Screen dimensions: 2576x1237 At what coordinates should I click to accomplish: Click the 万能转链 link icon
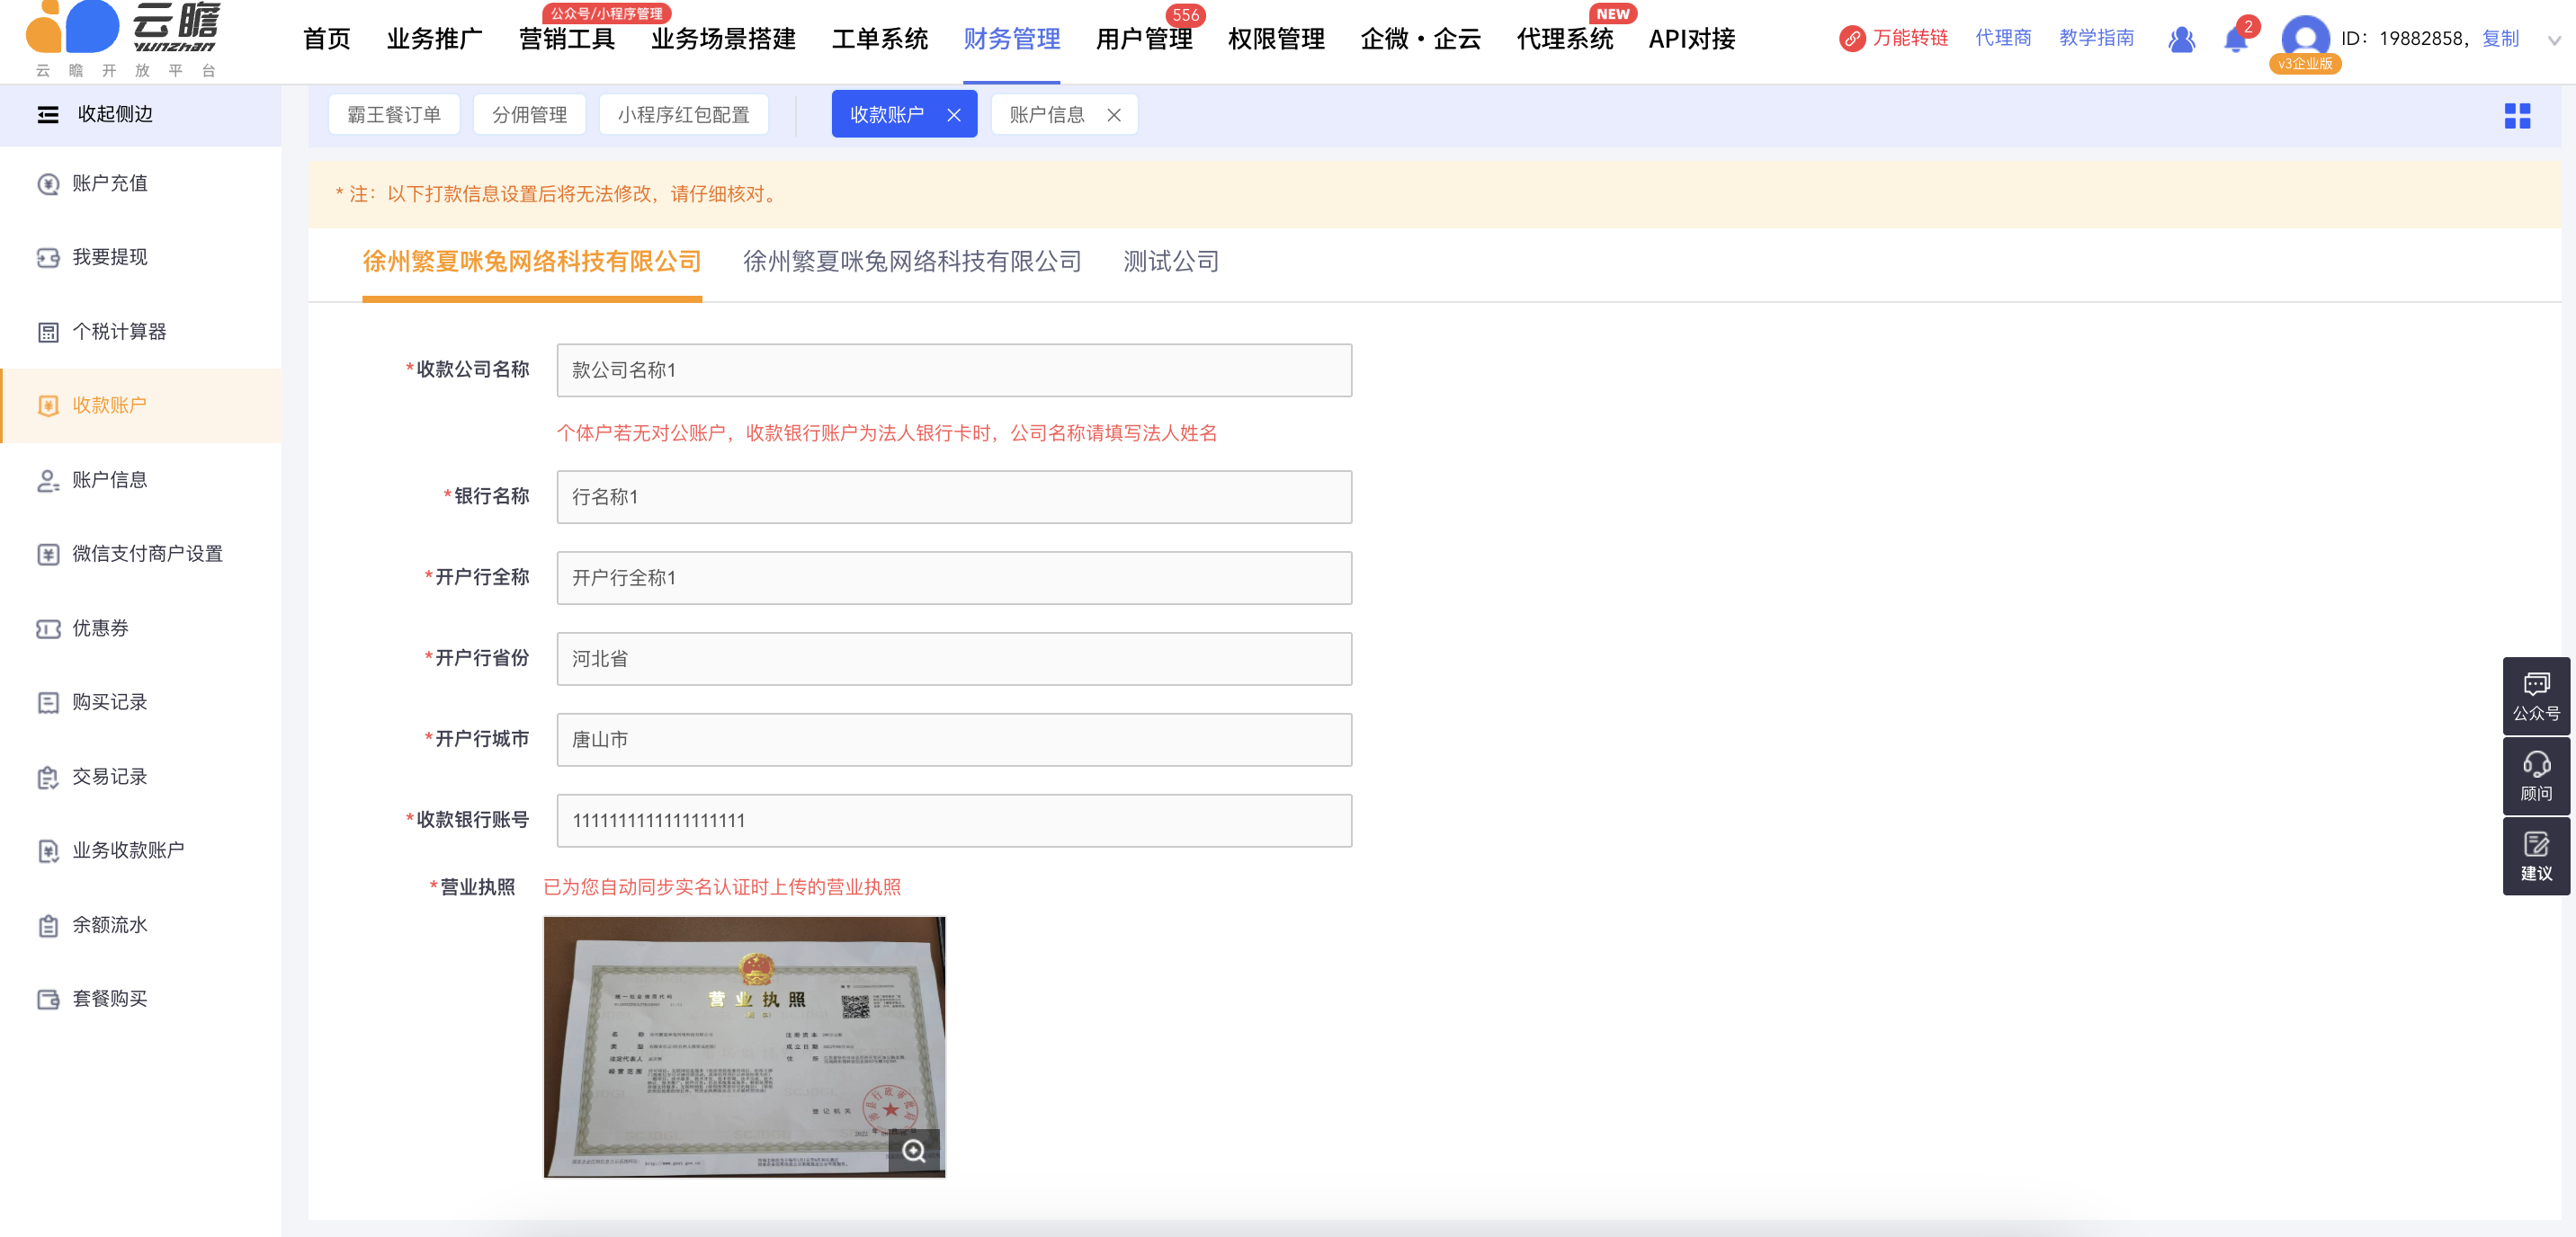click(x=1852, y=39)
